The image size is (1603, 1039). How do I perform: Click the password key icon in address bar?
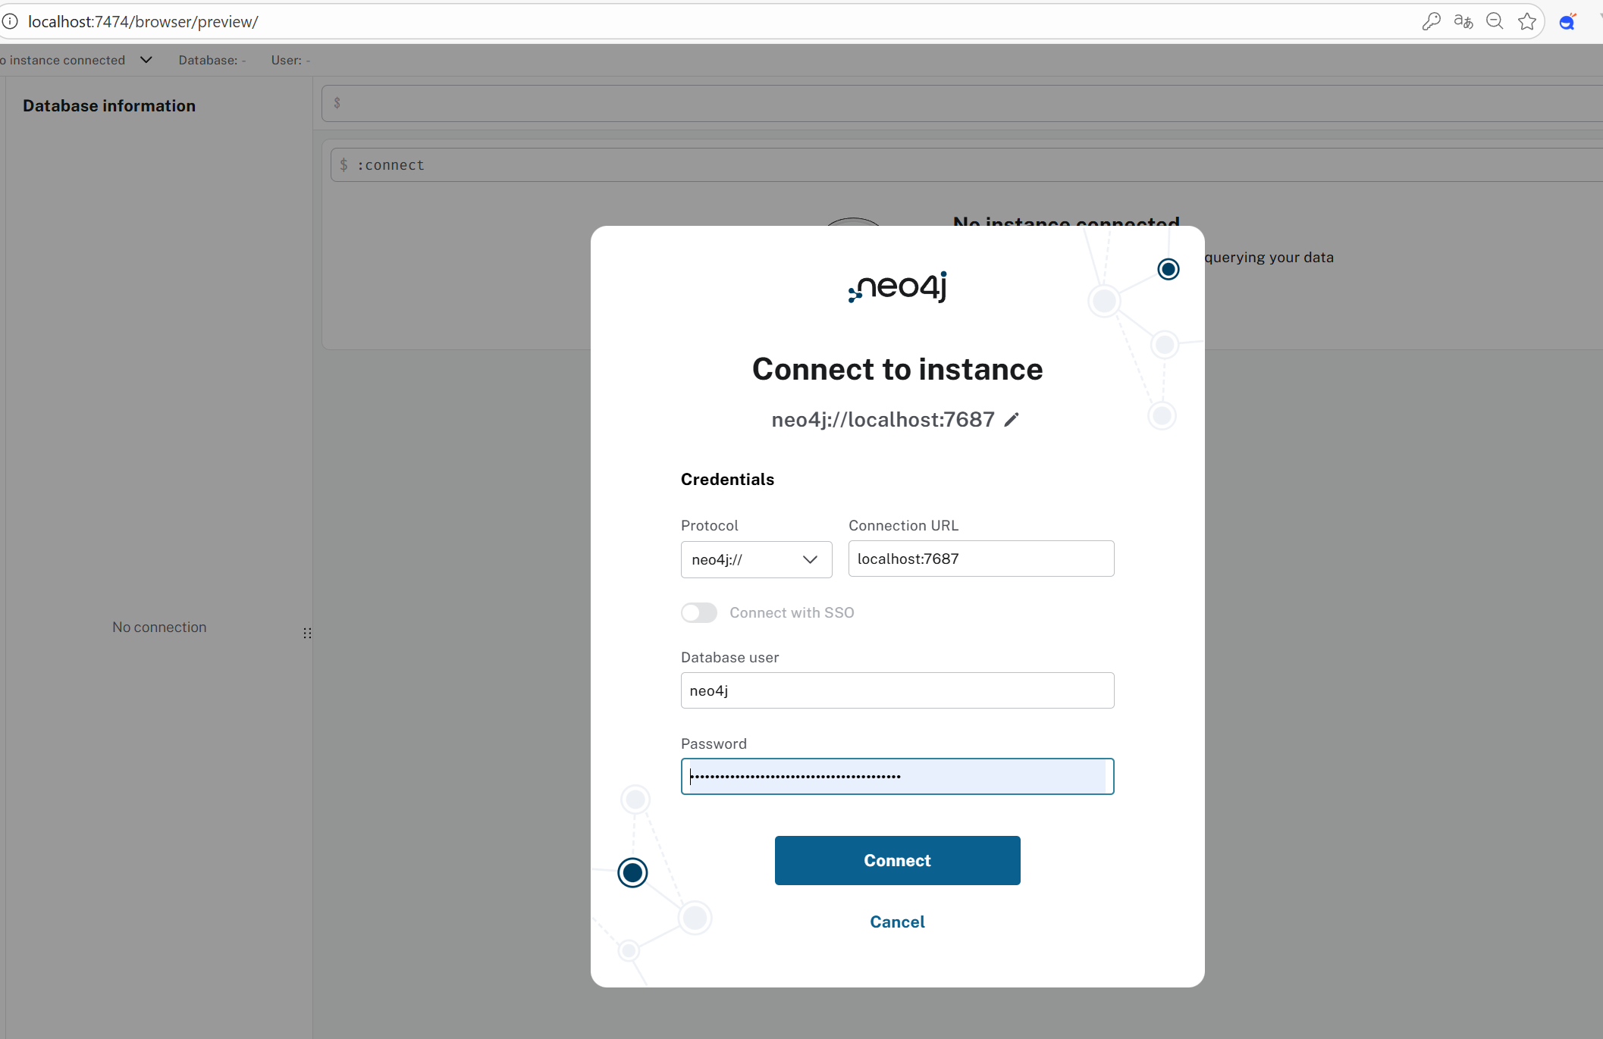[1431, 21]
